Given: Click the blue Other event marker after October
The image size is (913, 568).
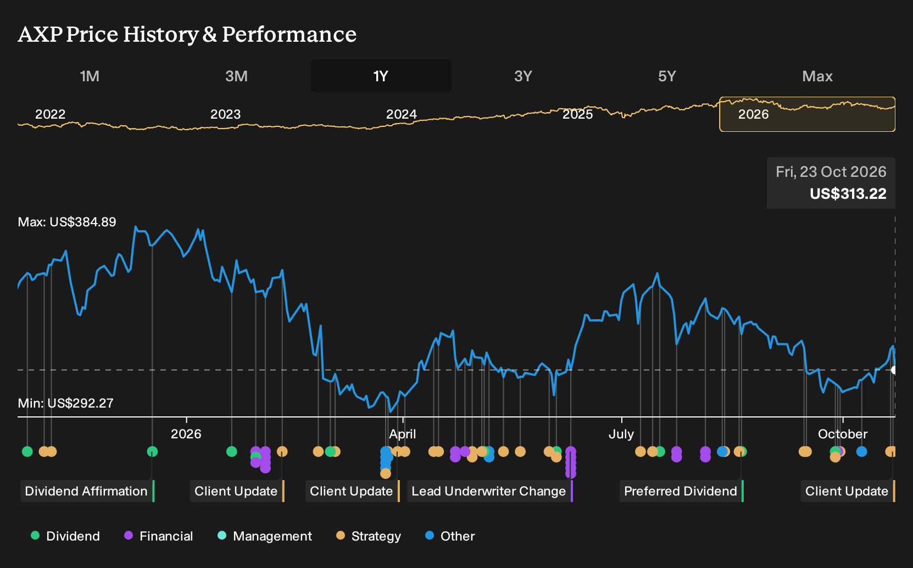Looking at the screenshot, I should (x=861, y=452).
